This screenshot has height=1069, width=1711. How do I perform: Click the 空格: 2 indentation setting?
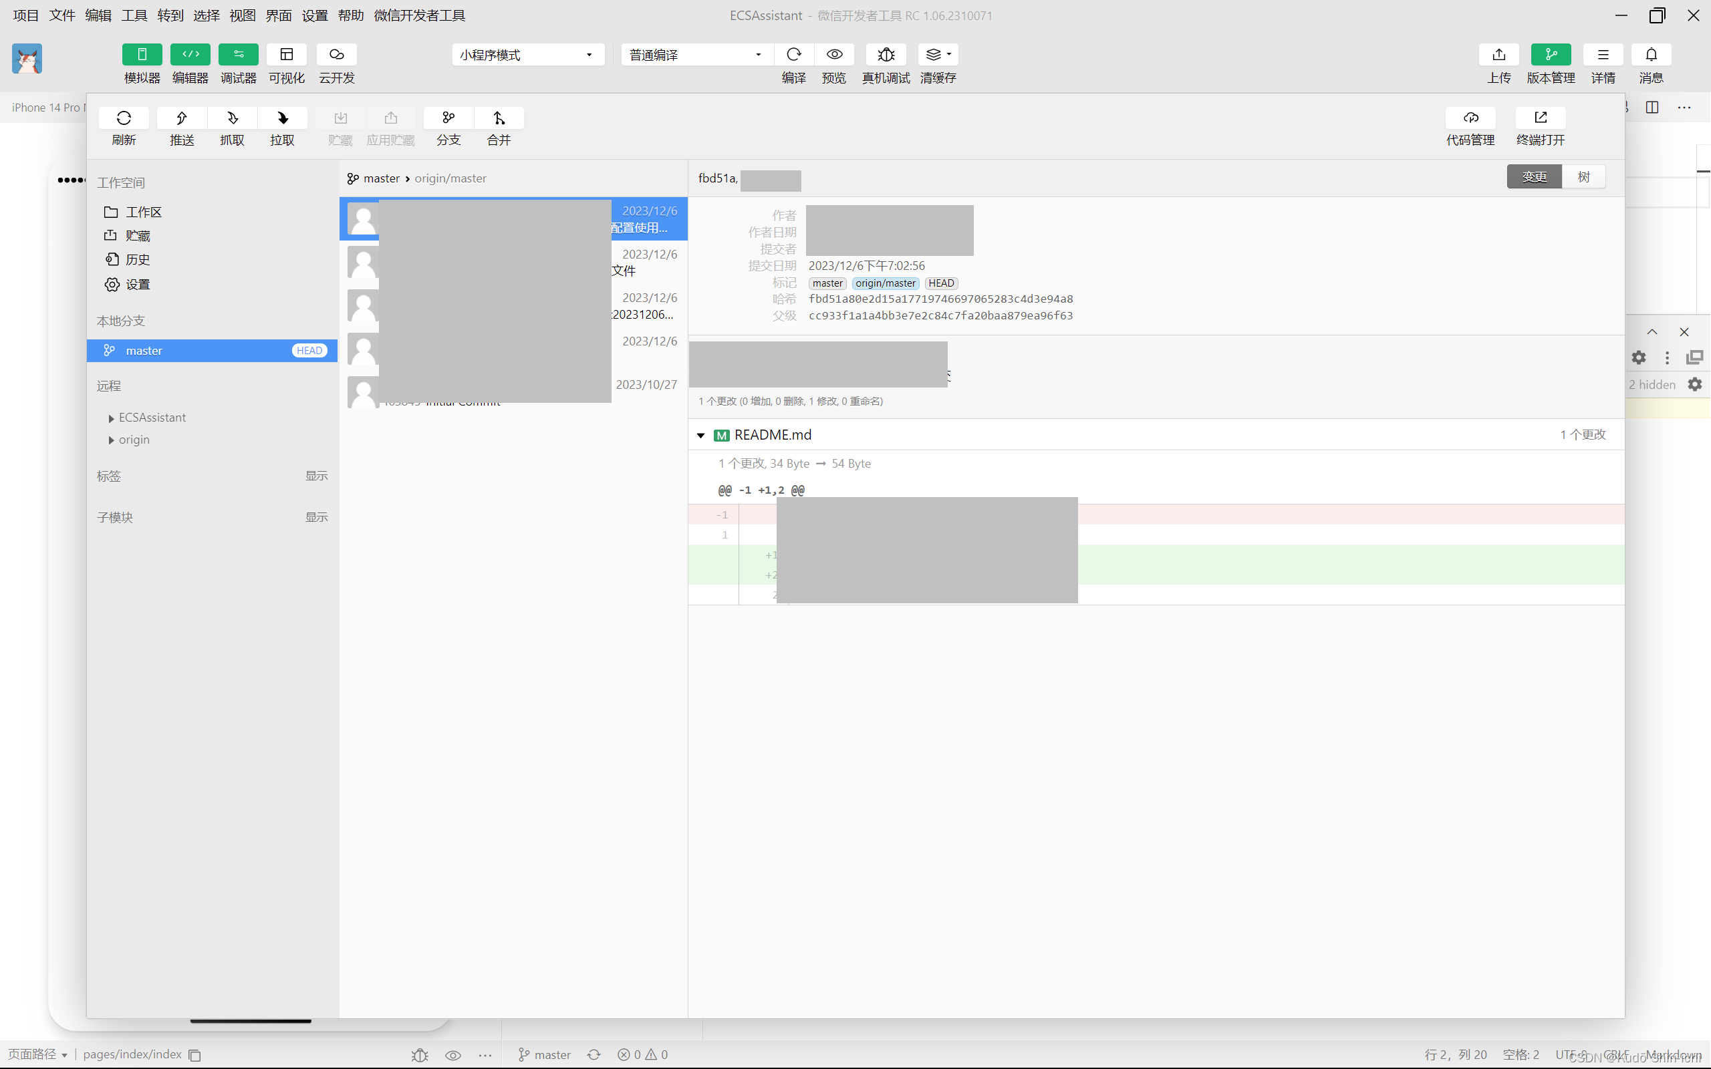(x=1520, y=1055)
